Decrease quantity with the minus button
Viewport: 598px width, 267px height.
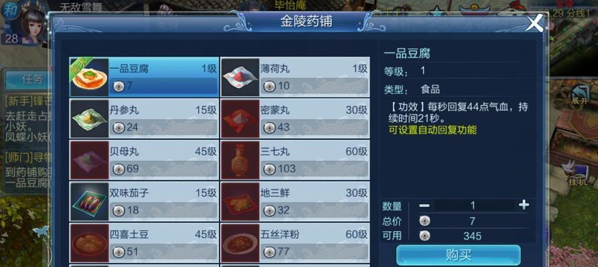coord(424,206)
